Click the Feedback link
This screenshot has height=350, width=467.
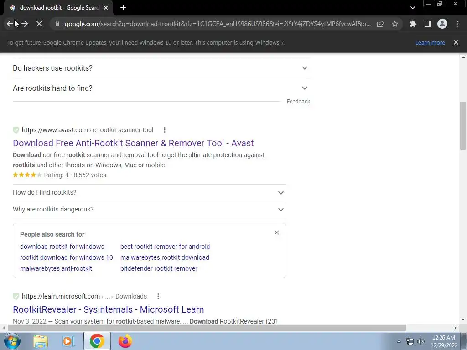tap(298, 102)
